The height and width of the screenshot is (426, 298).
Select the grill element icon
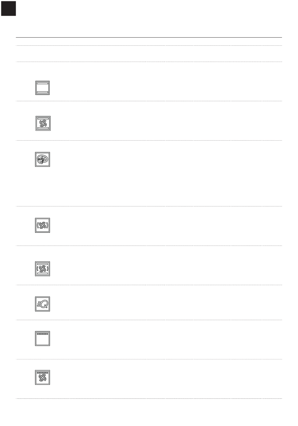point(42,339)
